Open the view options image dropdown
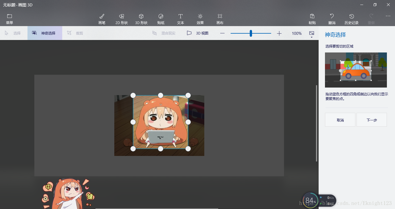This screenshot has width=395, height=209. pos(312,34)
